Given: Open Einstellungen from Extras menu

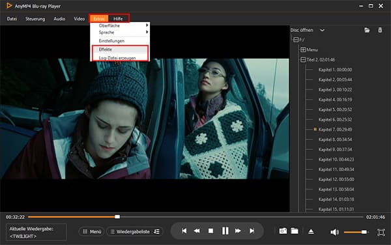Looking at the screenshot, I should (120, 41).
